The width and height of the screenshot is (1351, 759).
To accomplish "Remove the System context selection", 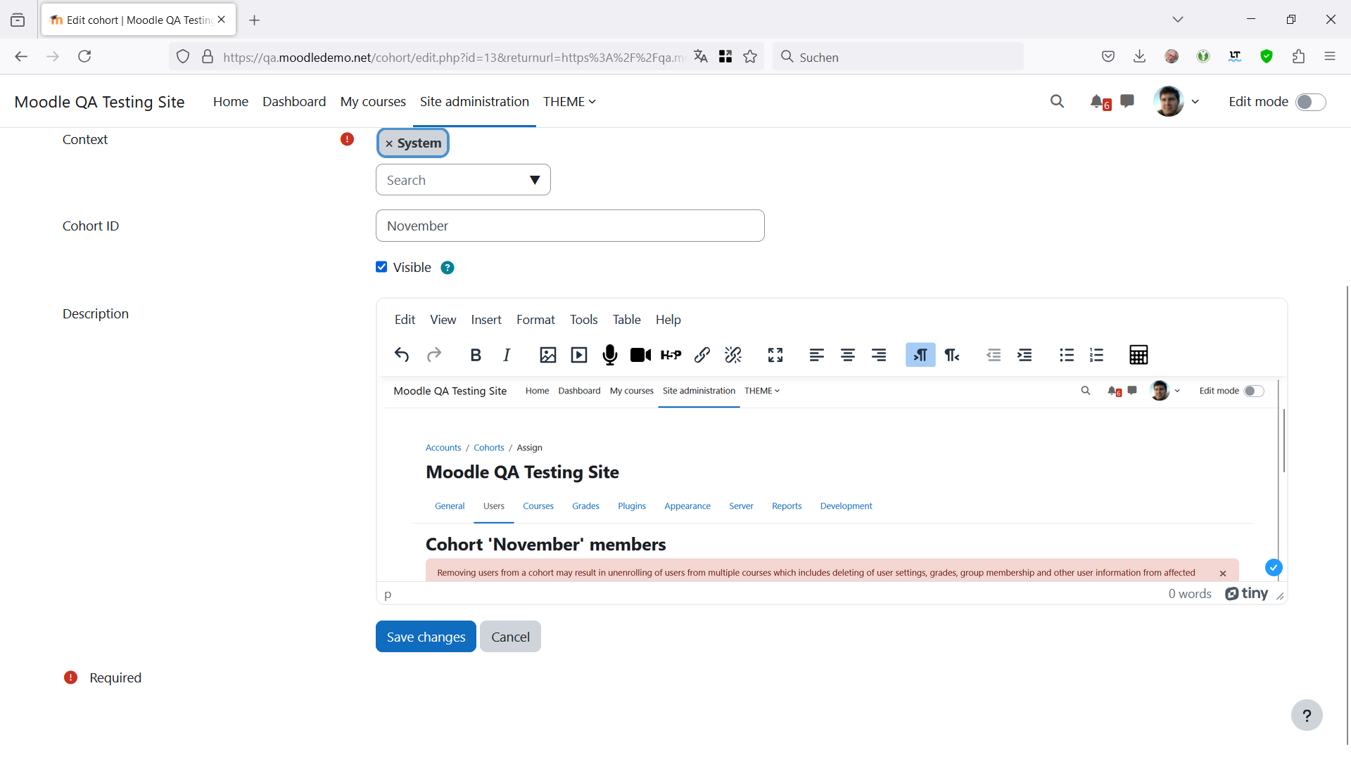I will (x=389, y=143).
